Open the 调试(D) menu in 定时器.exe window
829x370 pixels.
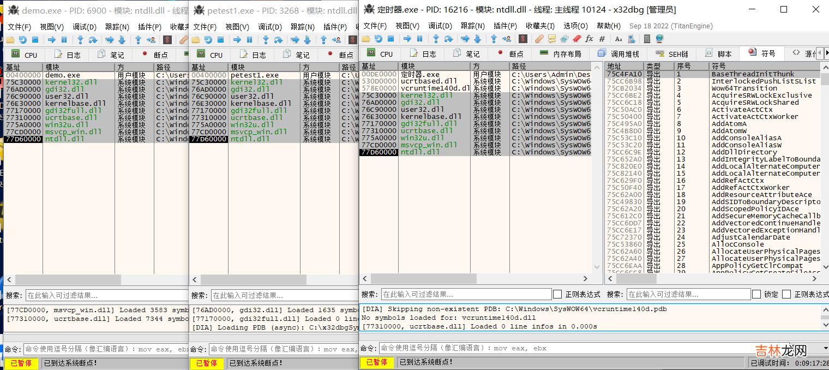pos(440,26)
